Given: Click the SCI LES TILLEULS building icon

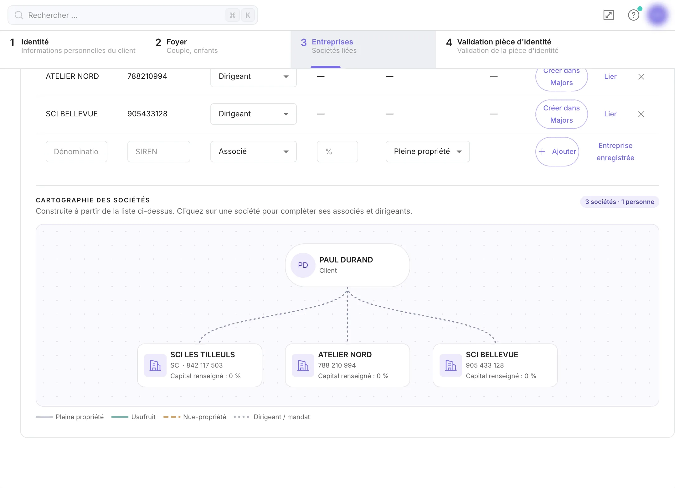Looking at the screenshot, I should (x=155, y=365).
